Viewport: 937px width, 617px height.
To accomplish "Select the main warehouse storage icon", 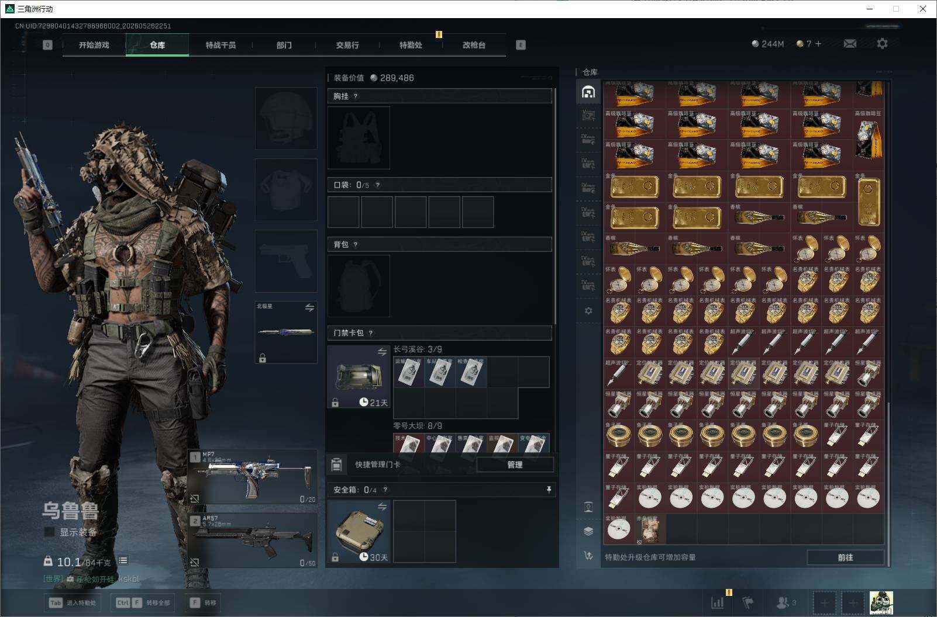I will coord(588,92).
